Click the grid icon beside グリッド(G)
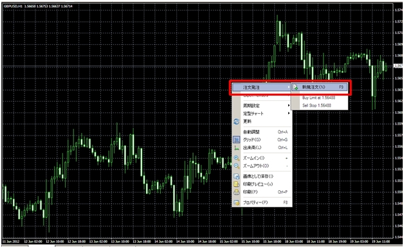 (x=236, y=139)
